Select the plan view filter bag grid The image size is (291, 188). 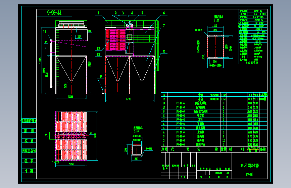pyautogui.click(x=71, y=136)
